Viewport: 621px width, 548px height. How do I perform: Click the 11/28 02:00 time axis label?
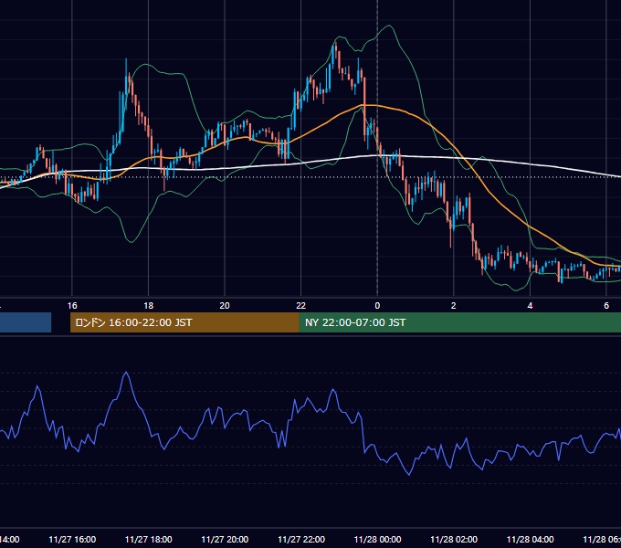click(x=454, y=539)
